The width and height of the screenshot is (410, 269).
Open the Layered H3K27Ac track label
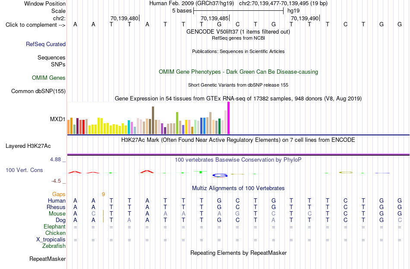(x=28, y=146)
